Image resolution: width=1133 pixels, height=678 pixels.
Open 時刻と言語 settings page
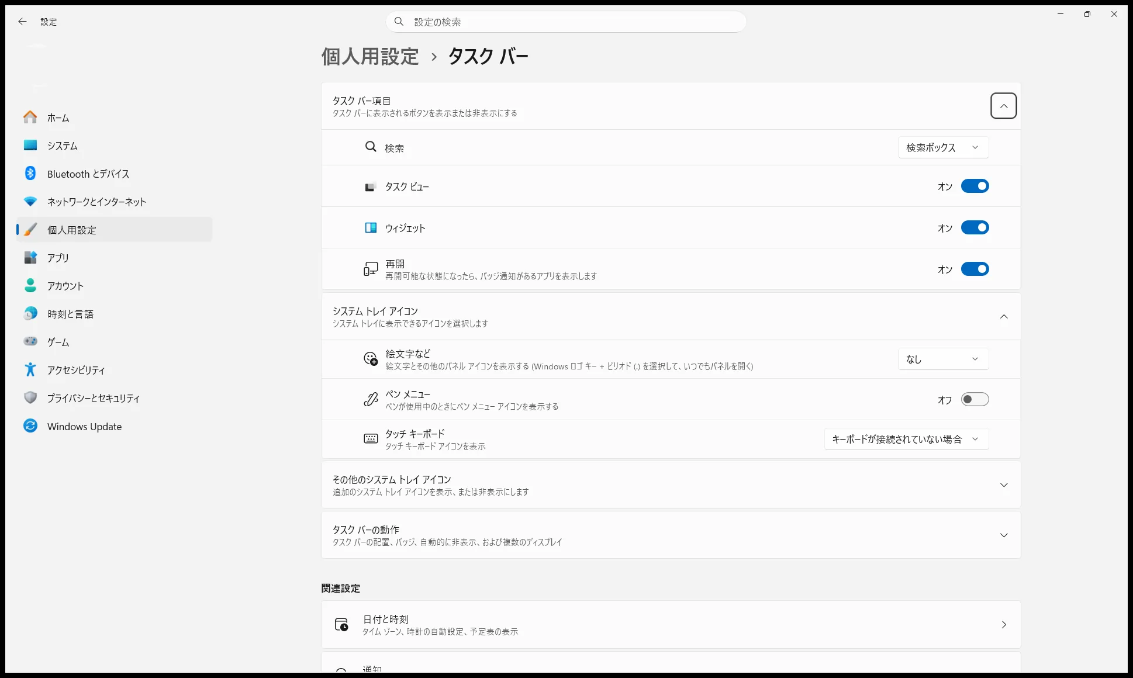(x=114, y=314)
